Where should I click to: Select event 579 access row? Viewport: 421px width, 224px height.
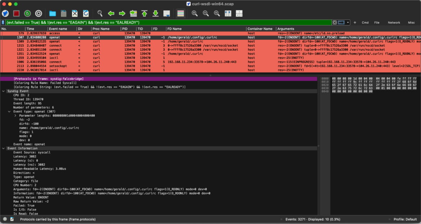(210, 33)
